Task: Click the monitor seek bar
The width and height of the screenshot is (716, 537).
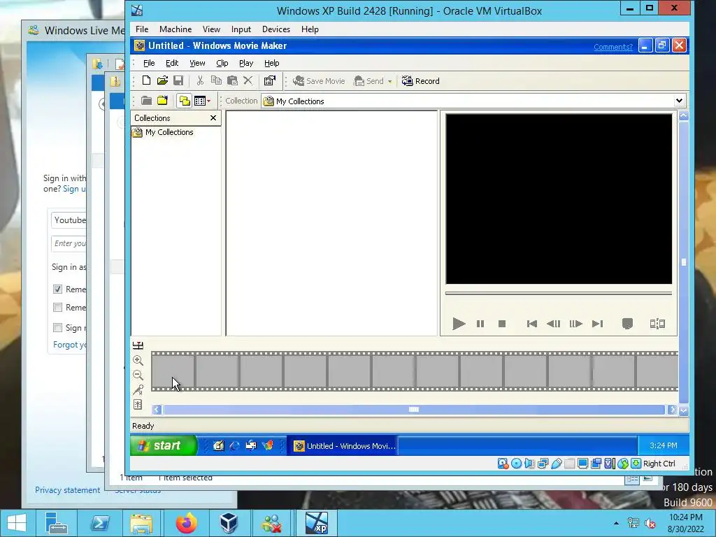Action: point(559,294)
